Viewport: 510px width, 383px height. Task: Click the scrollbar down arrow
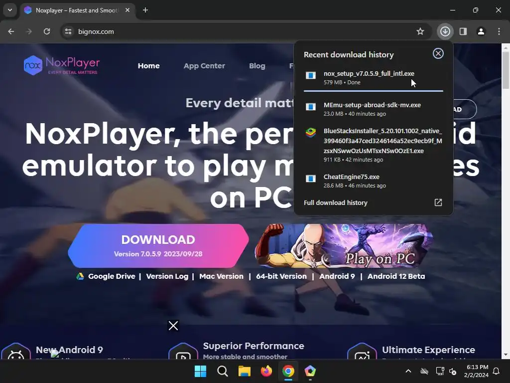(x=506, y=355)
